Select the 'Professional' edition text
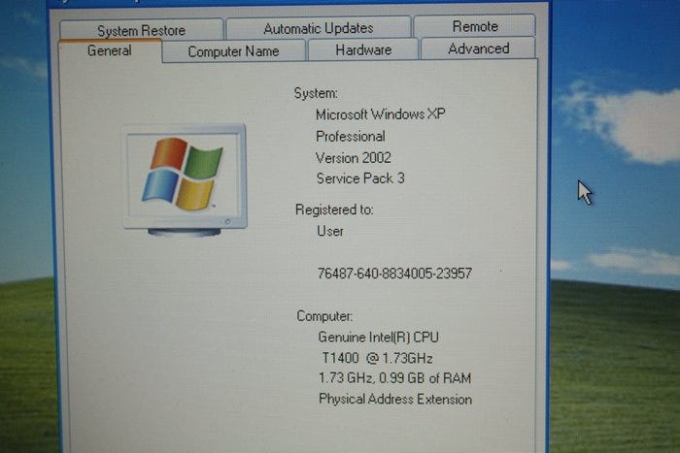 (x=351, y=137)
